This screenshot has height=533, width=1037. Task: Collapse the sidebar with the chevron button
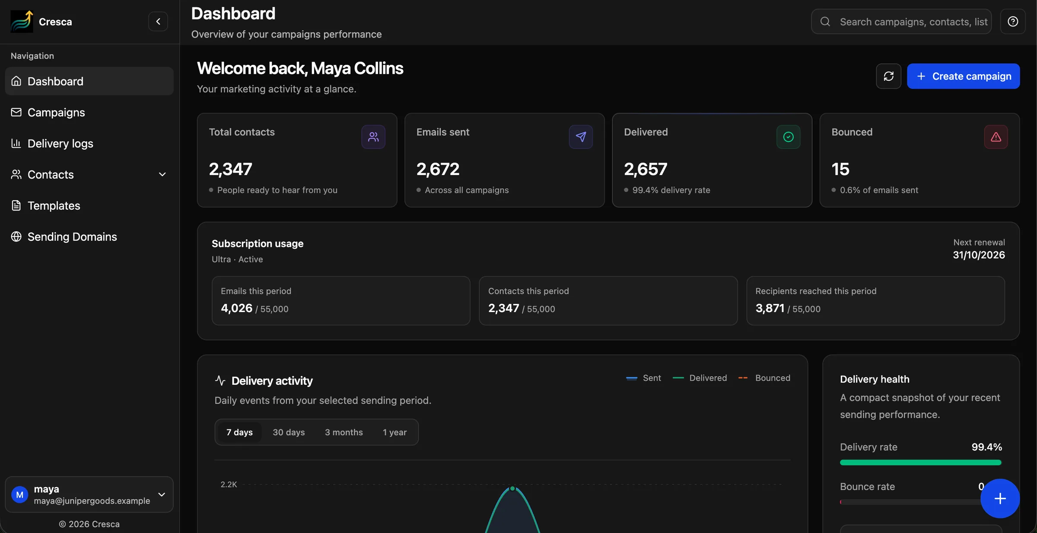click(x=158, y=22)
